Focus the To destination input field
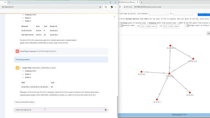210x118 pixels. click(183, 14)
